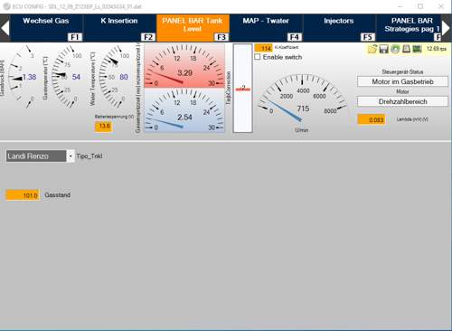Screen dimensions: 452x331
Task: Open the MAP - Twater tab
Action: (266, 28)
